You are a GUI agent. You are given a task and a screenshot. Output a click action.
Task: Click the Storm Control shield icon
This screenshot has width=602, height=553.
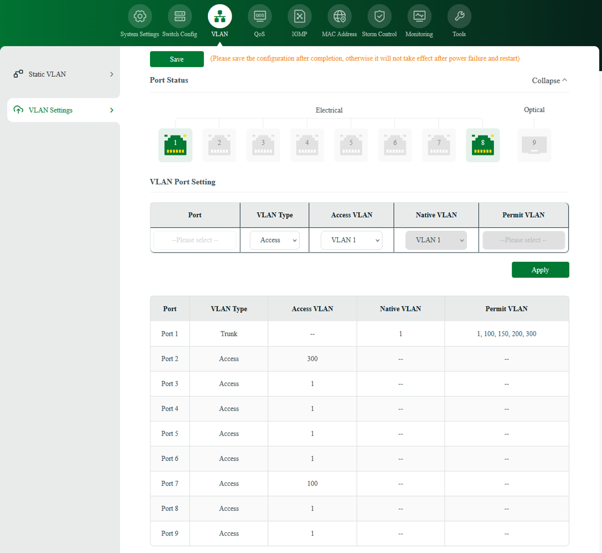(379, 16)
